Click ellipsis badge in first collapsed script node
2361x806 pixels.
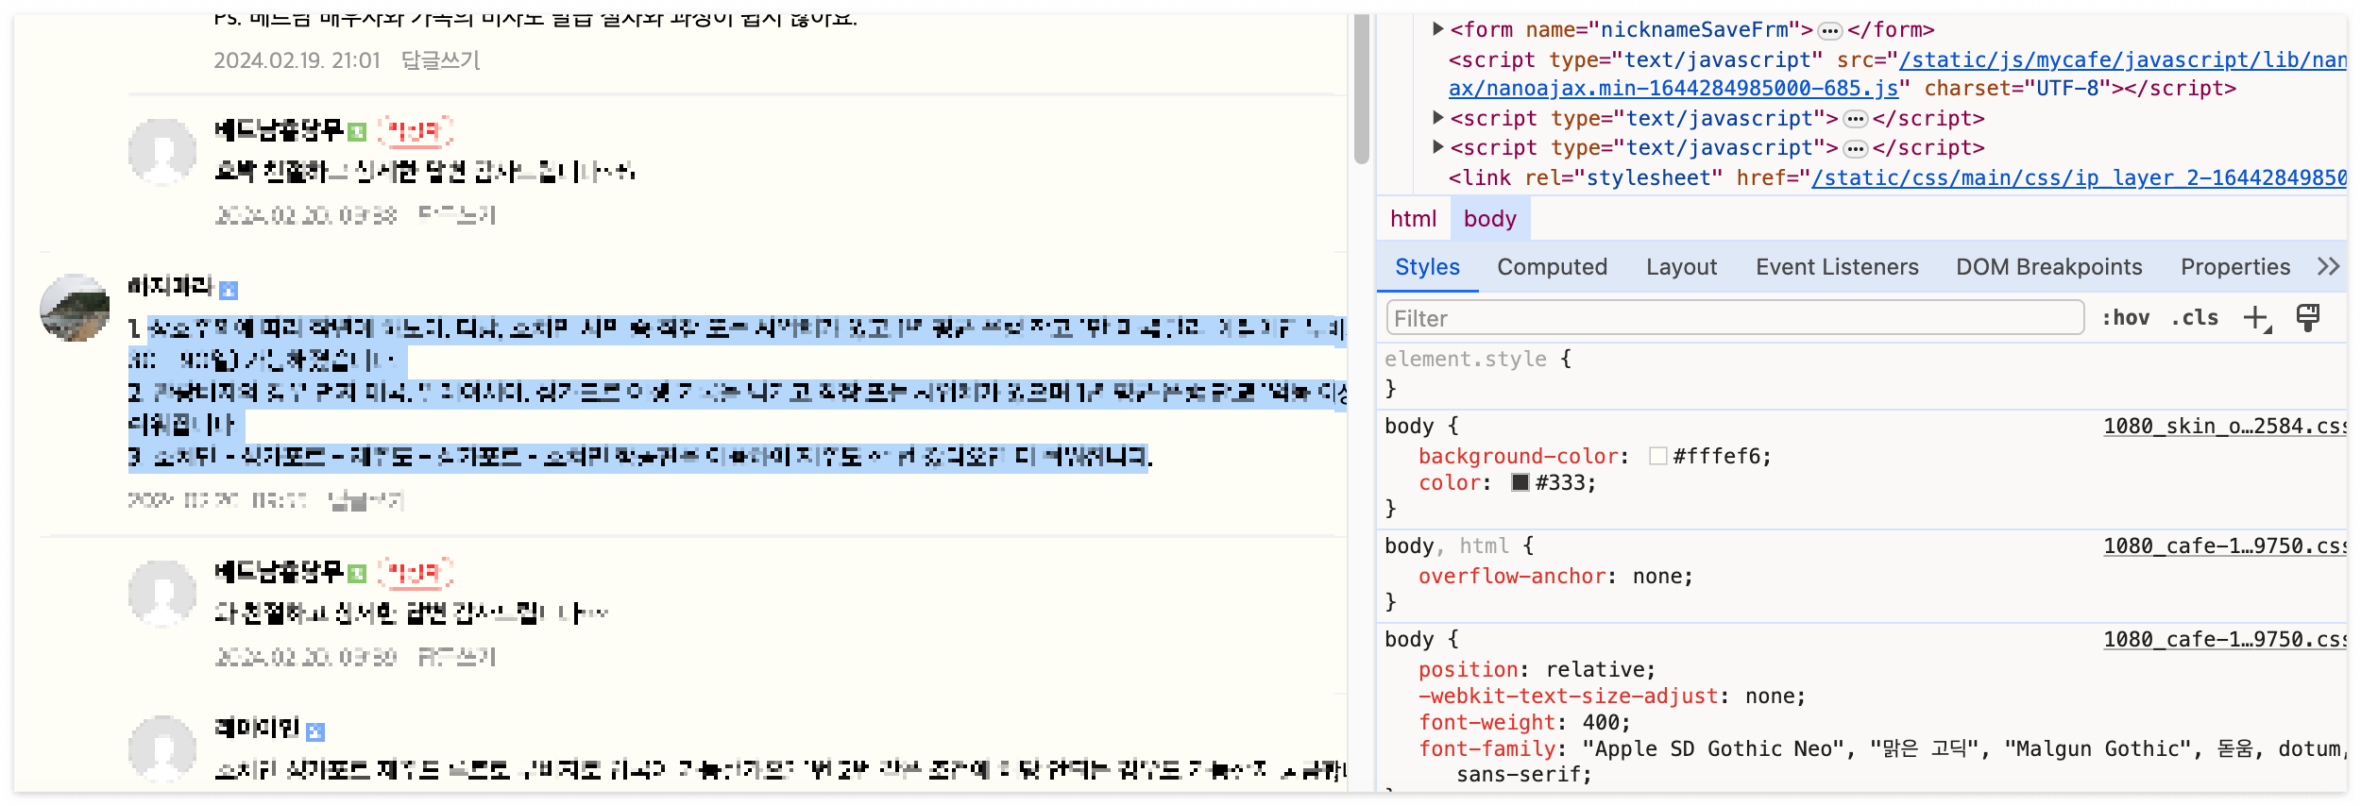[x=1856, y=119]
